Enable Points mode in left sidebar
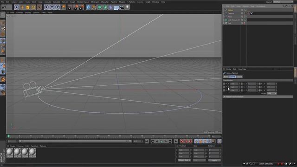Image resolution: width=297 pixels, height=167 pixels. tap(3, 40)
